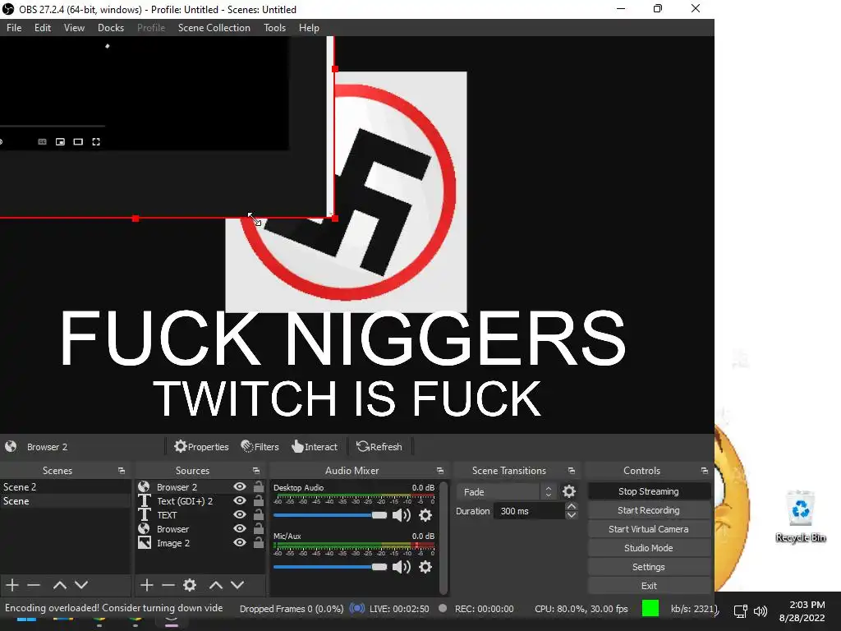The height and width of the screenshot is (631, 841).
Task: Open the Docks menu
Action: tap(111, 28)
